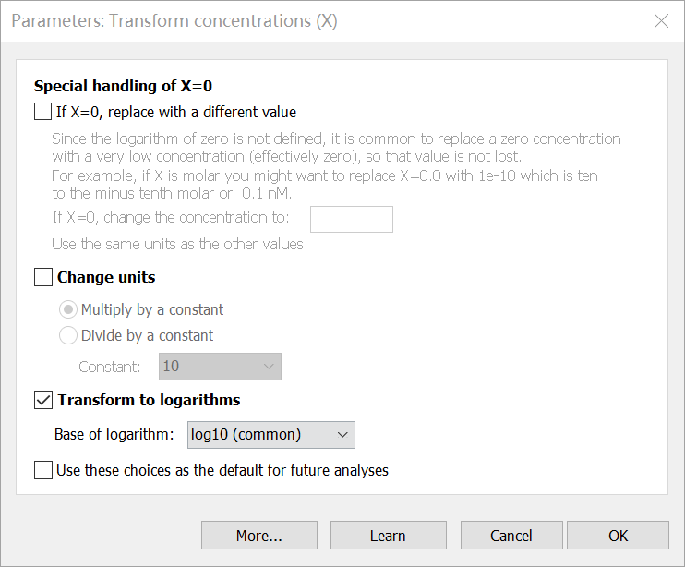Toggle 'Use these choices as the default'

43,470
